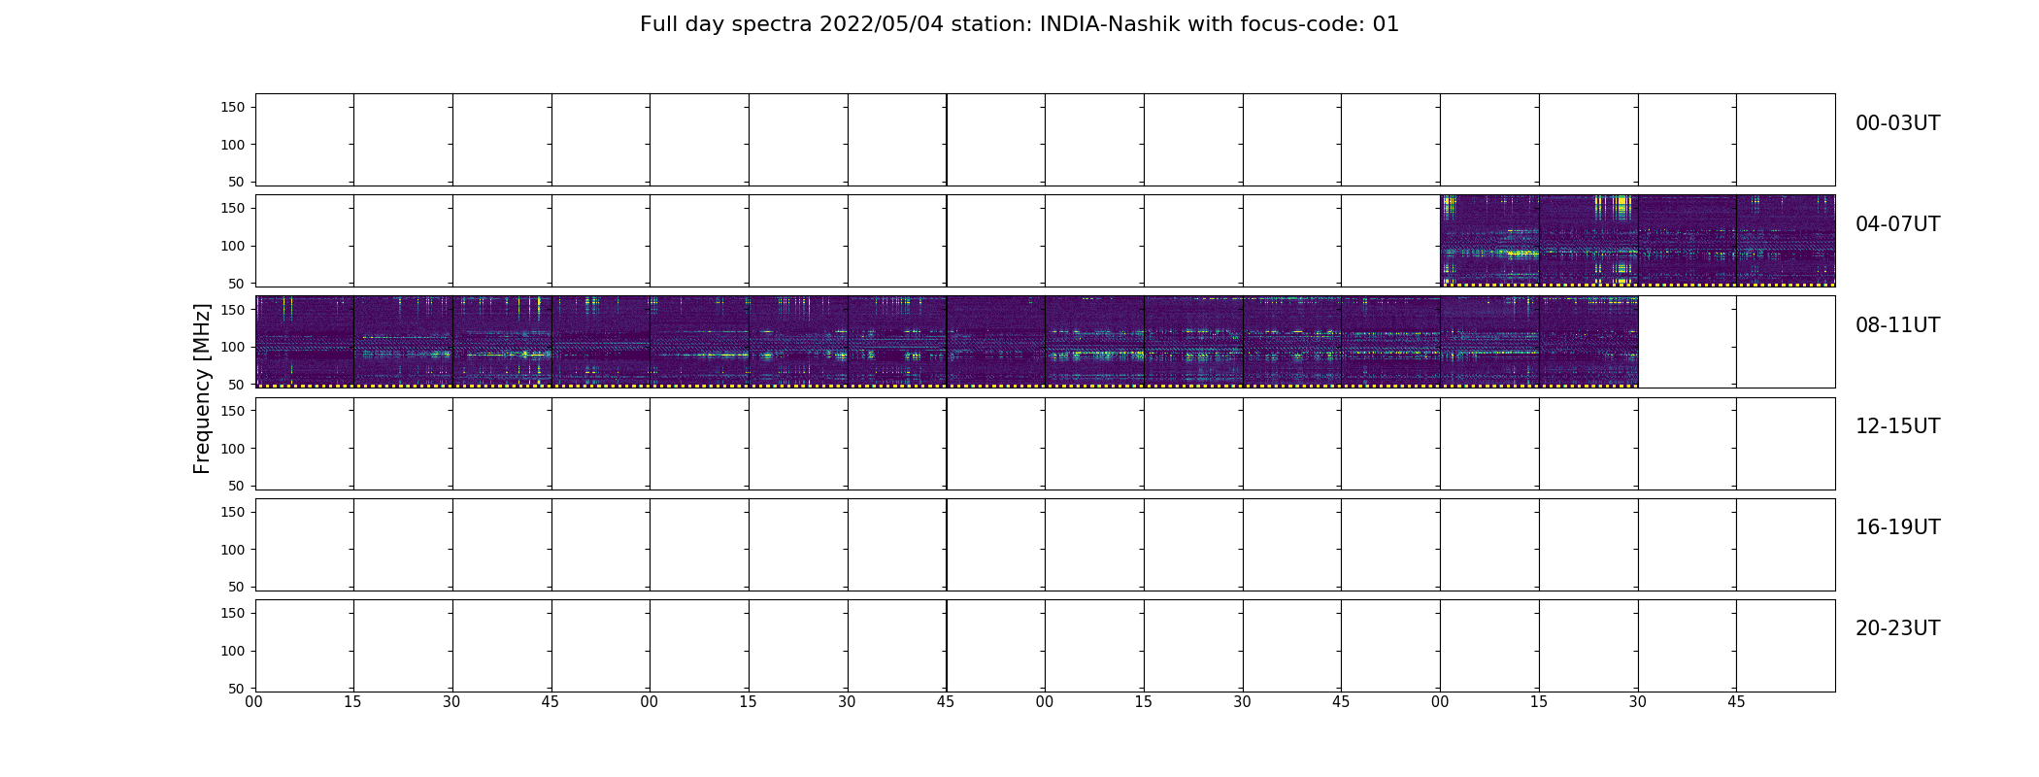The height and width of the screenshot is (777, 2039).
Task: Open the 11:00-11:15 spectrogram in the 08-11UT row
Action: pos(1489,342)
